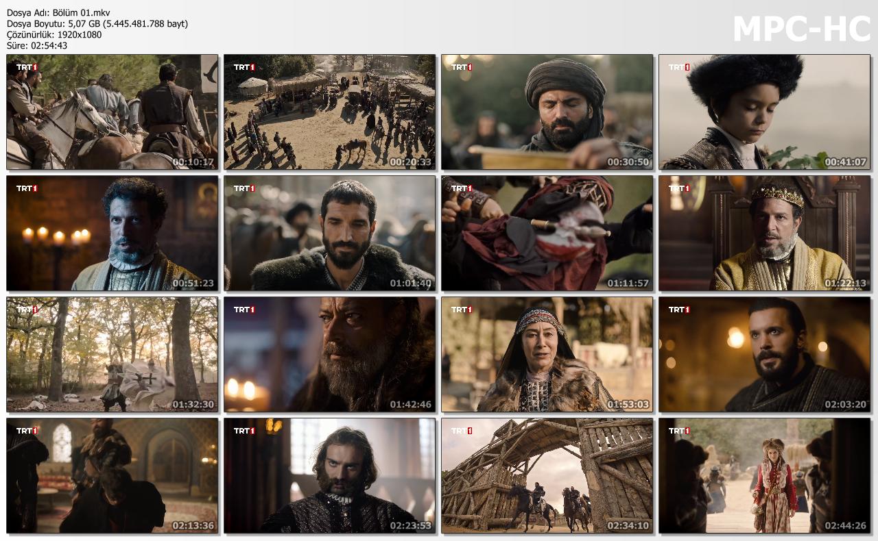The image size is (878, 541).
Task: Open the thumbnail at timestamp 01:32:30
Action: coord(112,355)
